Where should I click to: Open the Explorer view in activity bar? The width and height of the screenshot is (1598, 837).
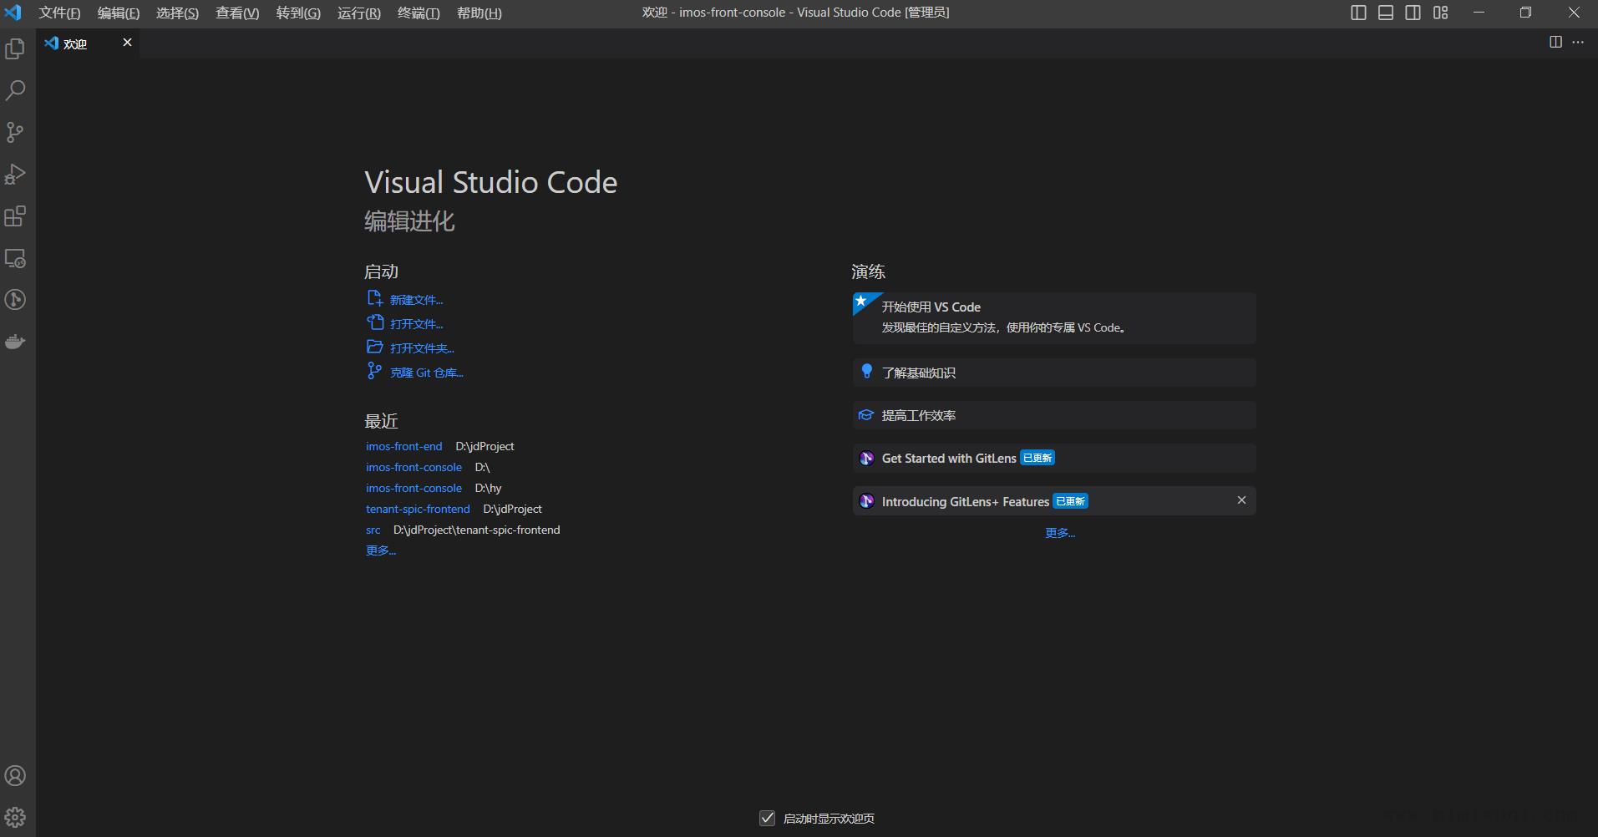tap(15, 49)
